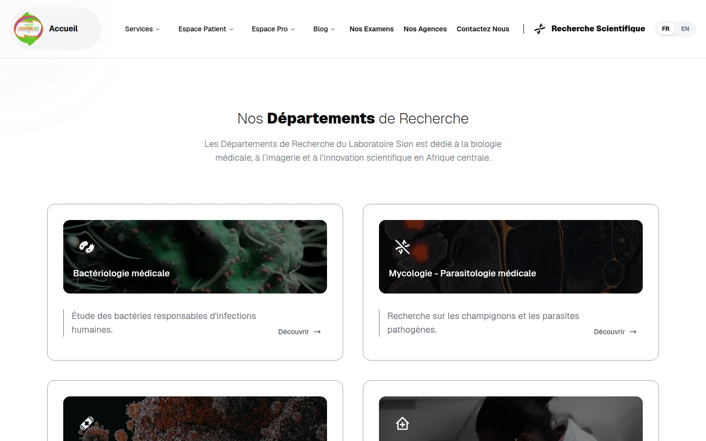Click the intro paragraph about Laboratoire Sion
Viewport: 706px width, 441px height.
(x=353, y=151)
